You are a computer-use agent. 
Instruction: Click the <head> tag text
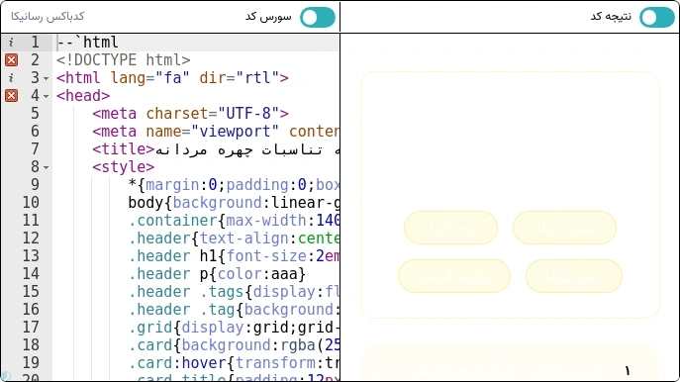point(83,95)
